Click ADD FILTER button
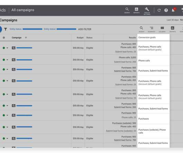The height and width of the screenshot is (153, 183). coord(85,29)
